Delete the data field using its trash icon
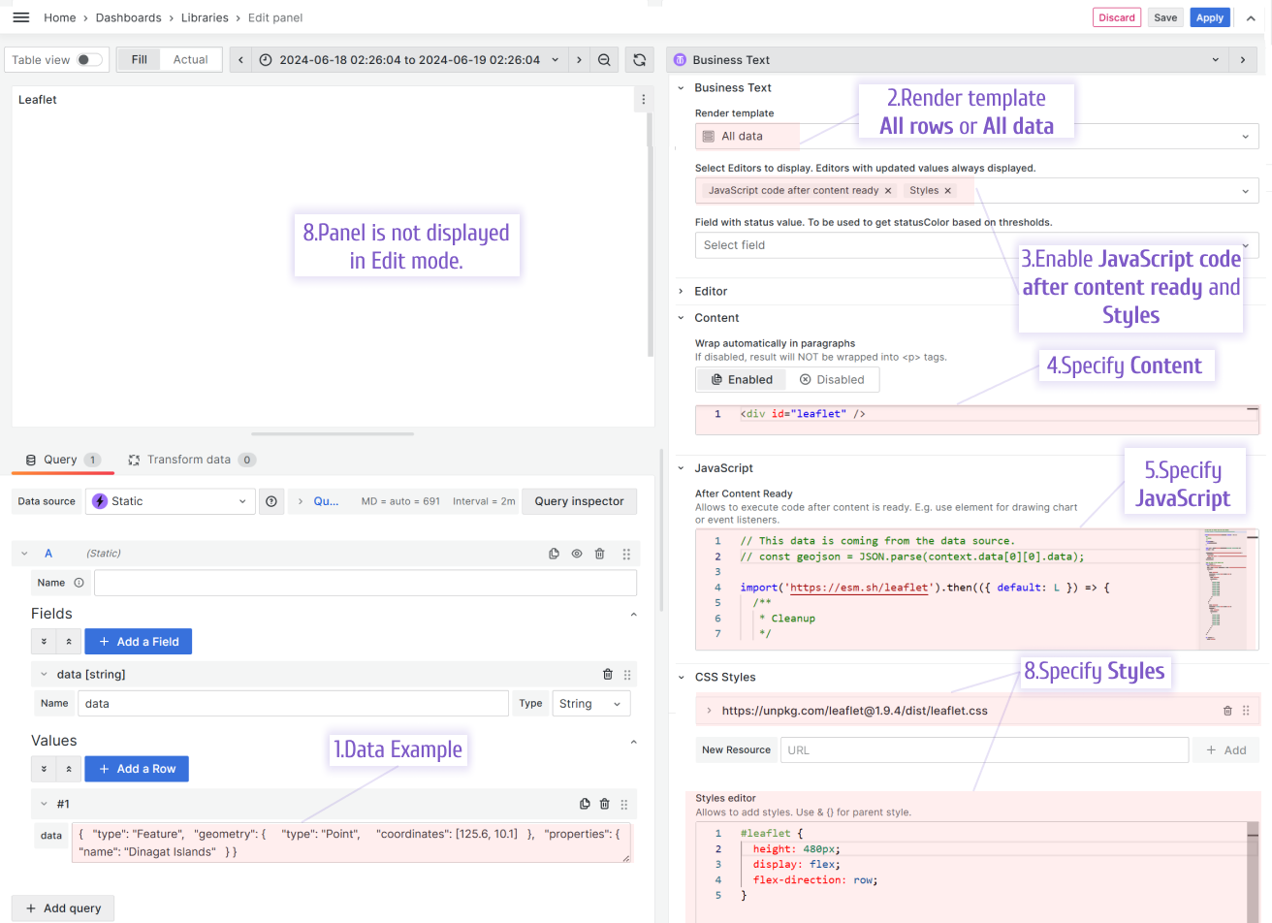The height and width of the screenshot is (923, 1272). click(x=608, y=673)
